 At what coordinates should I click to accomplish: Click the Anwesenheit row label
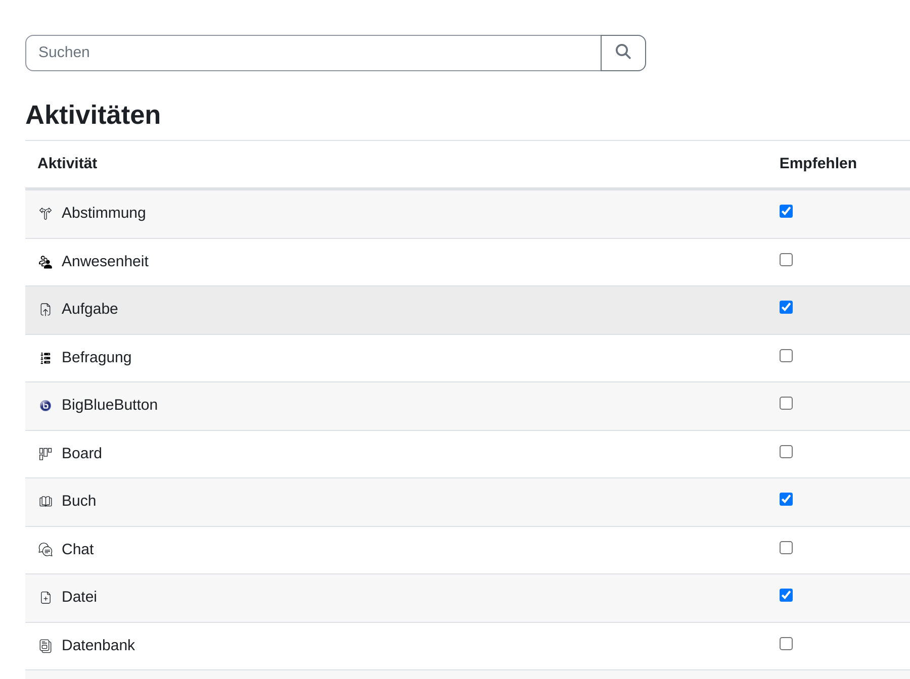105,261
